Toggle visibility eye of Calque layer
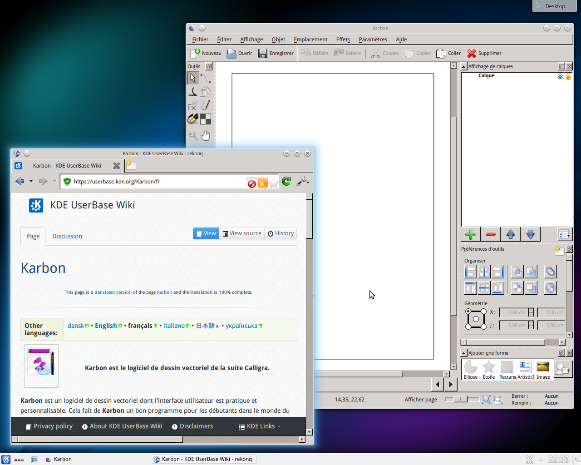581x465 pixels. [560, 77]
